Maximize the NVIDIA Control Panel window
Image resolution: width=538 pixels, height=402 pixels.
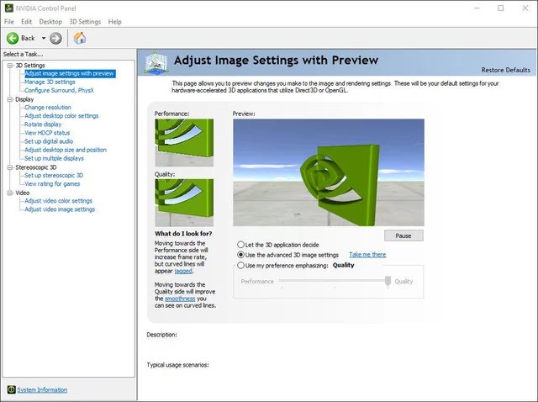click(x=501, y=8)
